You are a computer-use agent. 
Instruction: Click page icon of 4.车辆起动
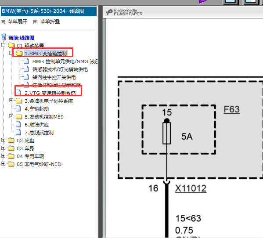18,108
